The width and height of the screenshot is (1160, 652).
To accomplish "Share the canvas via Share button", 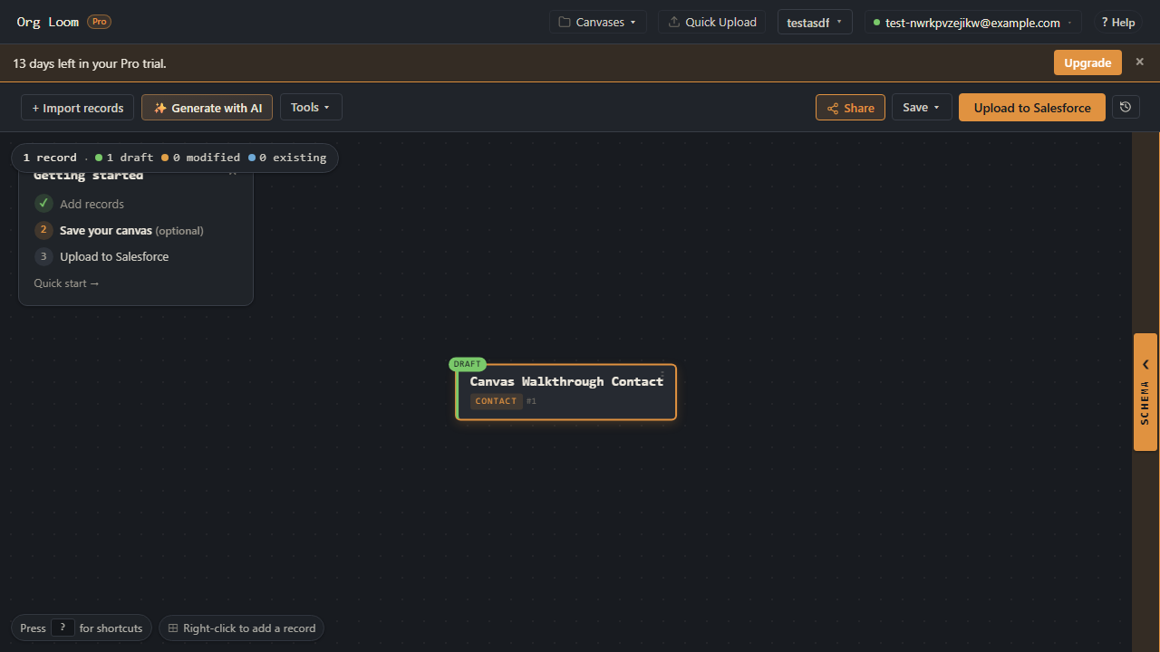I will 850,108.
